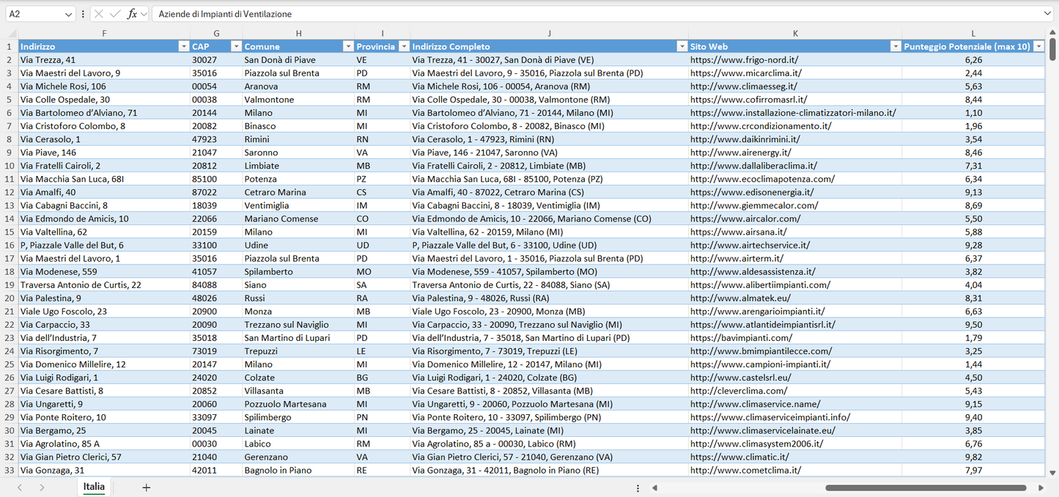The image size is (1059, 497).
Task: Click the Enter checkmark in formula bar
Action: (115, 14)
